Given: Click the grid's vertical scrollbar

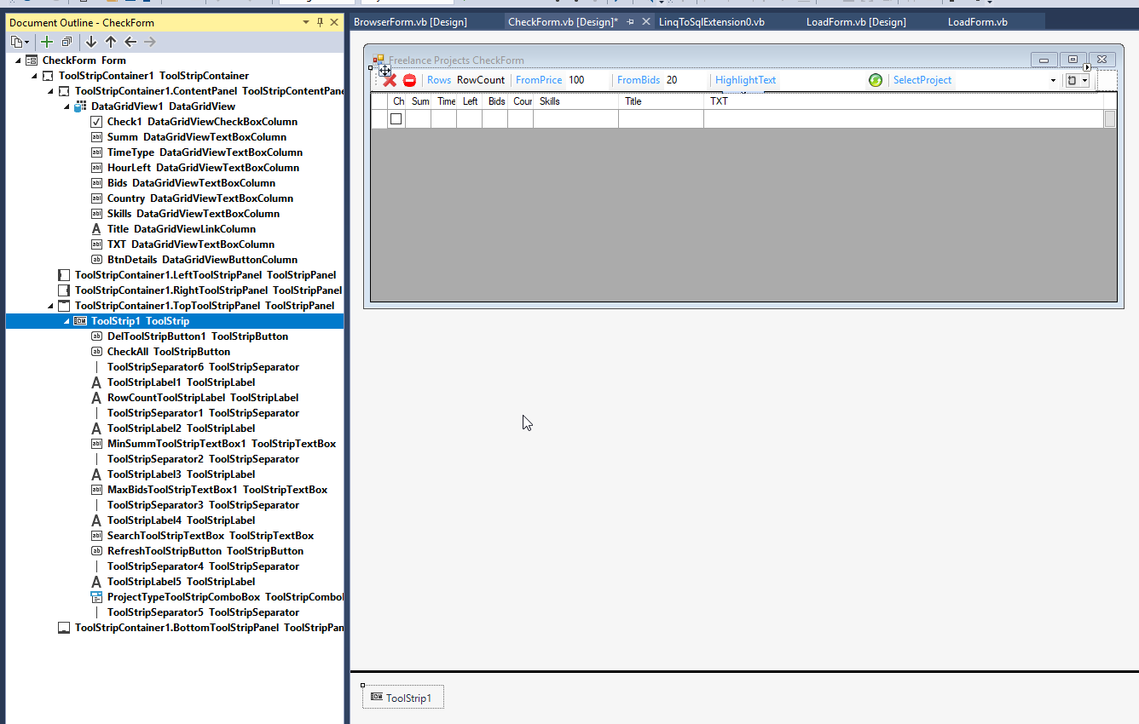Looking at the screenshot, I should pos(1110,119).
